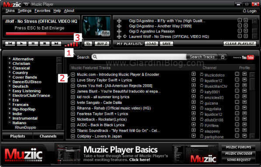Image resolution: width=261 pixels, height=167 pixels.
Task: Set volume using the red volume bars
Action: click(71, 44)
